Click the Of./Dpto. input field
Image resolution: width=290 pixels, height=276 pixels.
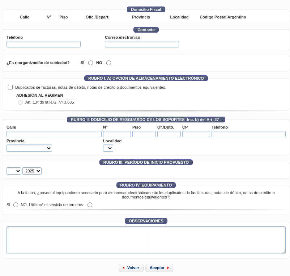pos(169,134)
